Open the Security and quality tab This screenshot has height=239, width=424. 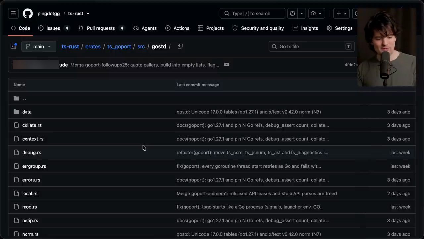[x=258, y=28]
